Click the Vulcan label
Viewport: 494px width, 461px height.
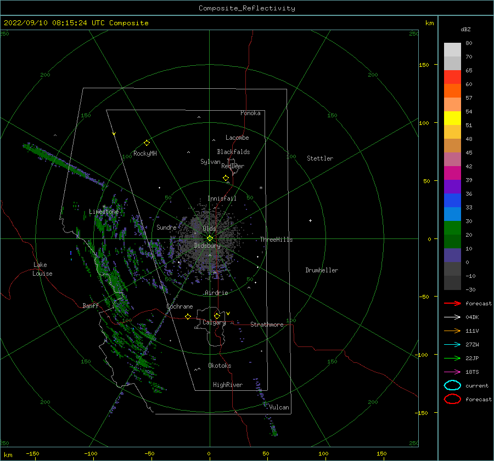coord(279,407)
